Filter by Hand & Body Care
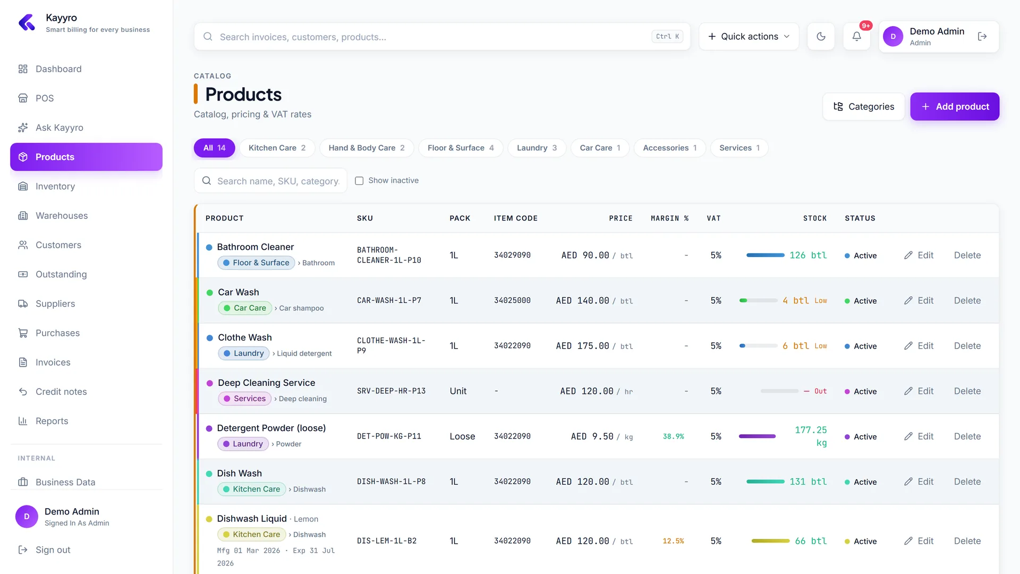The image size is (1020, 574). 367,148
